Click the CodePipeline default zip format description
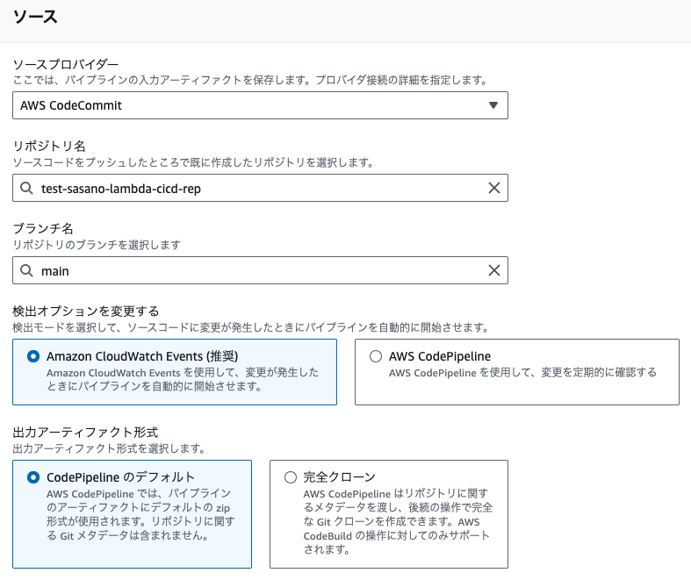The height and width of the screenshot is (580, 691). 140,514
